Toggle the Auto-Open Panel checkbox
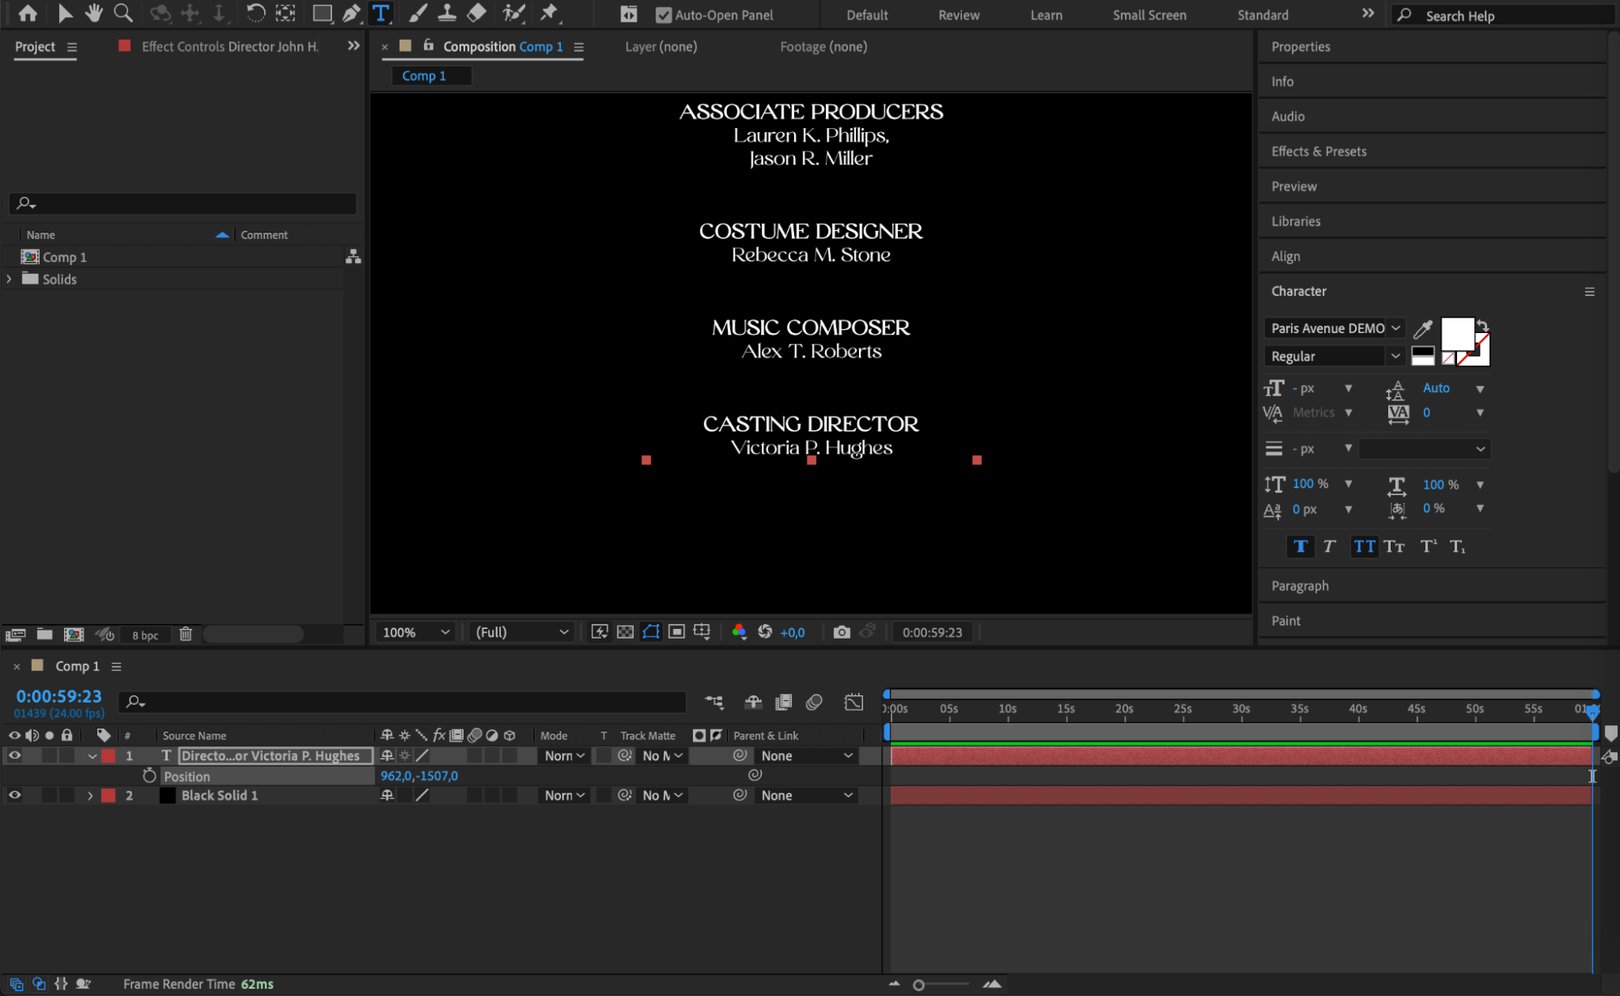Image resolution: width=1620 pixels, height=996 pixels. coord(663,15)
